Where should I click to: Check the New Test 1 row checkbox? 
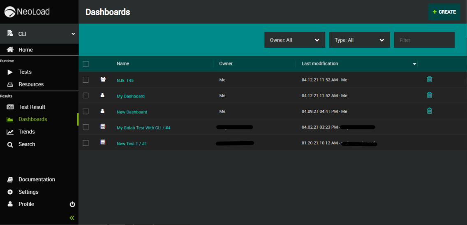click(x=86, y=143)
